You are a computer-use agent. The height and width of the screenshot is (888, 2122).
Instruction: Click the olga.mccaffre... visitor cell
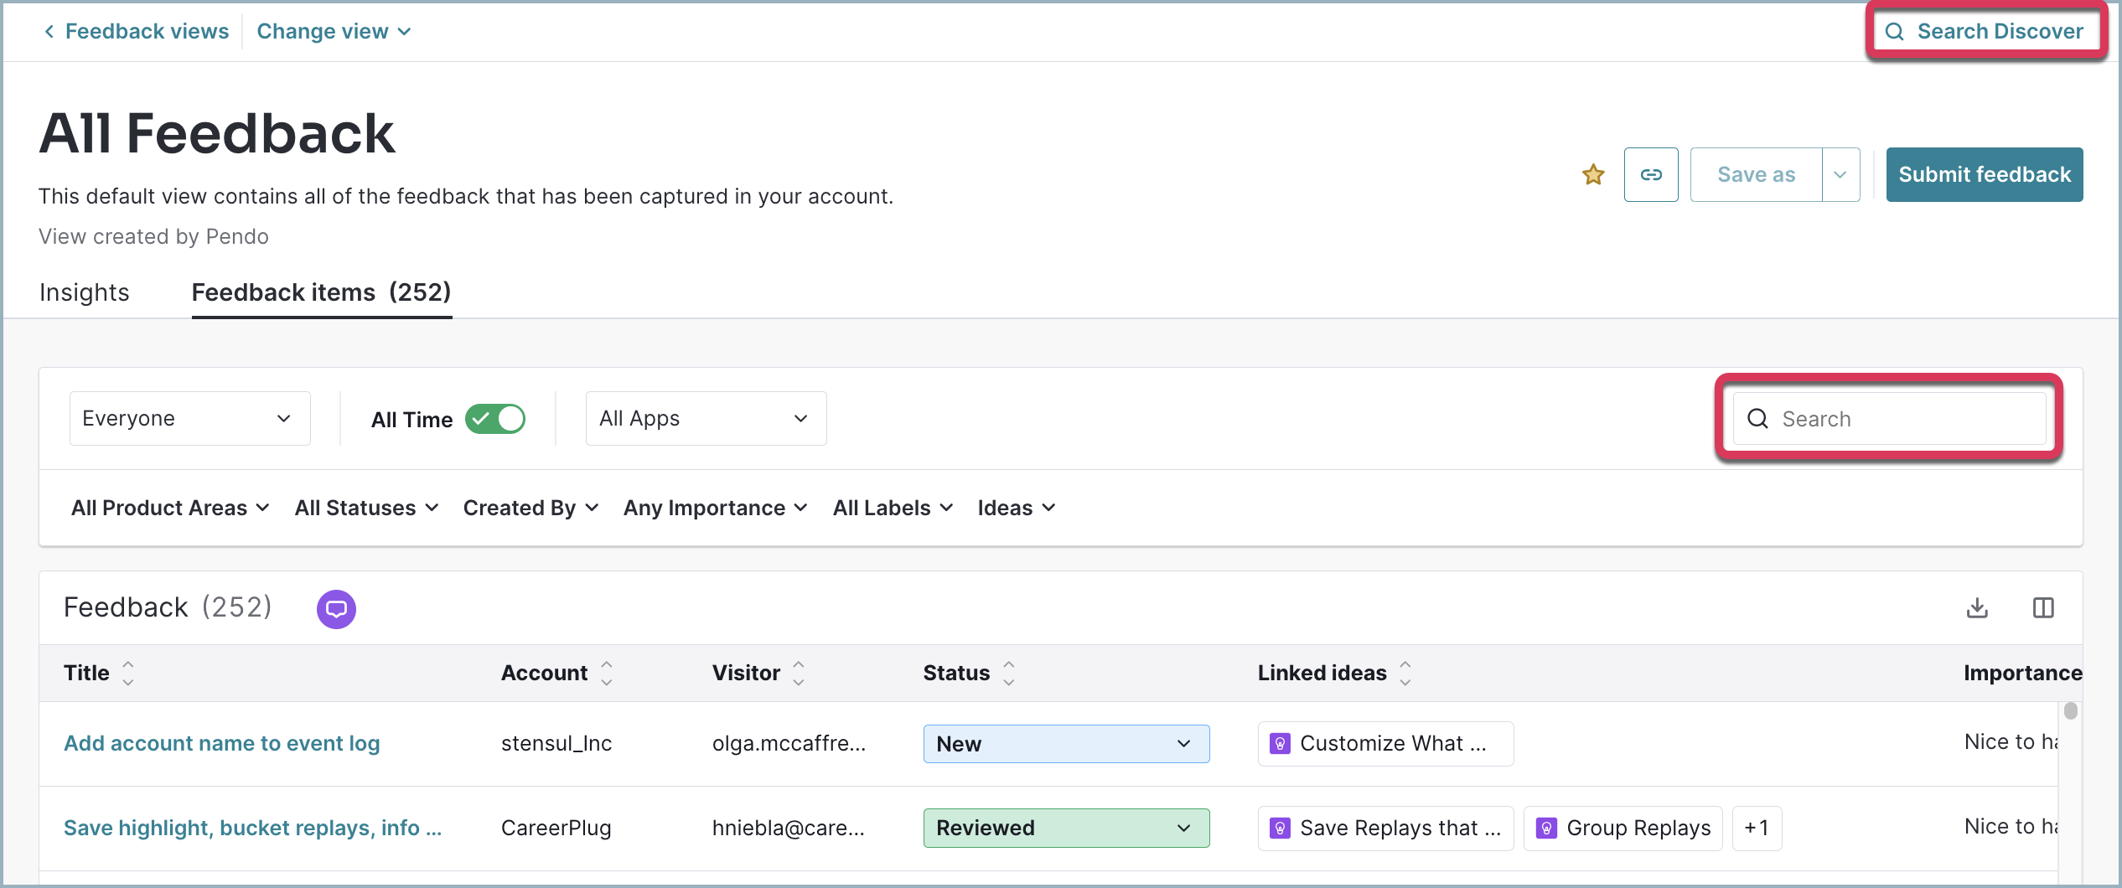pos(789,743)
